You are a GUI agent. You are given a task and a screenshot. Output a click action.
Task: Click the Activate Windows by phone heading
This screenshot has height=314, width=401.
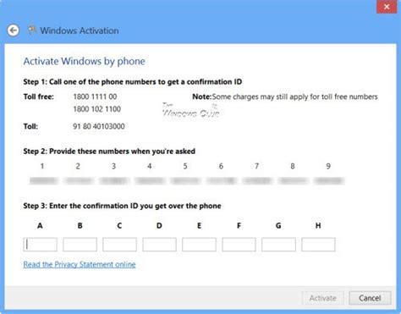(84, 61)
